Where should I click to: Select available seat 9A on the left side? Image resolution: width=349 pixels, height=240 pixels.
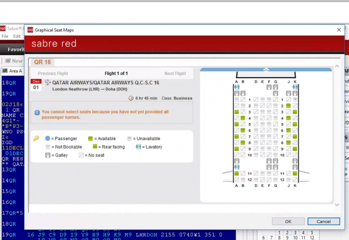click(236, 149)
